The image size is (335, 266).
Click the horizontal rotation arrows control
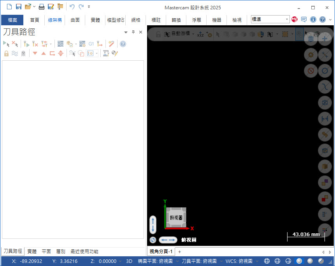[x=168, y=240]
